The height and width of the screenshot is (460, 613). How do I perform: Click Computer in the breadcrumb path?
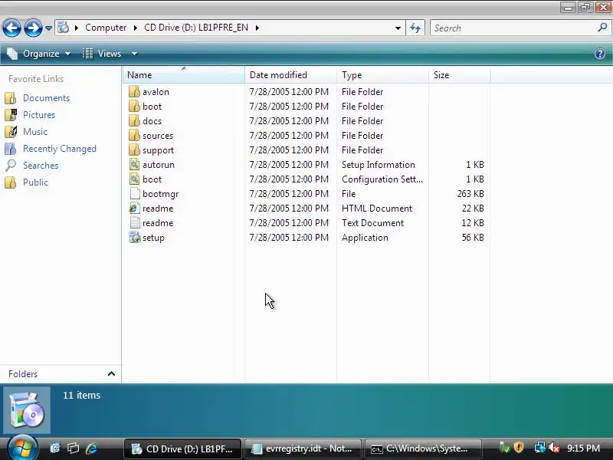pos(106,28)
